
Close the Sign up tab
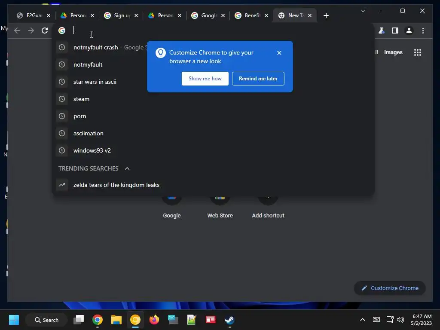tap(136, 15)
